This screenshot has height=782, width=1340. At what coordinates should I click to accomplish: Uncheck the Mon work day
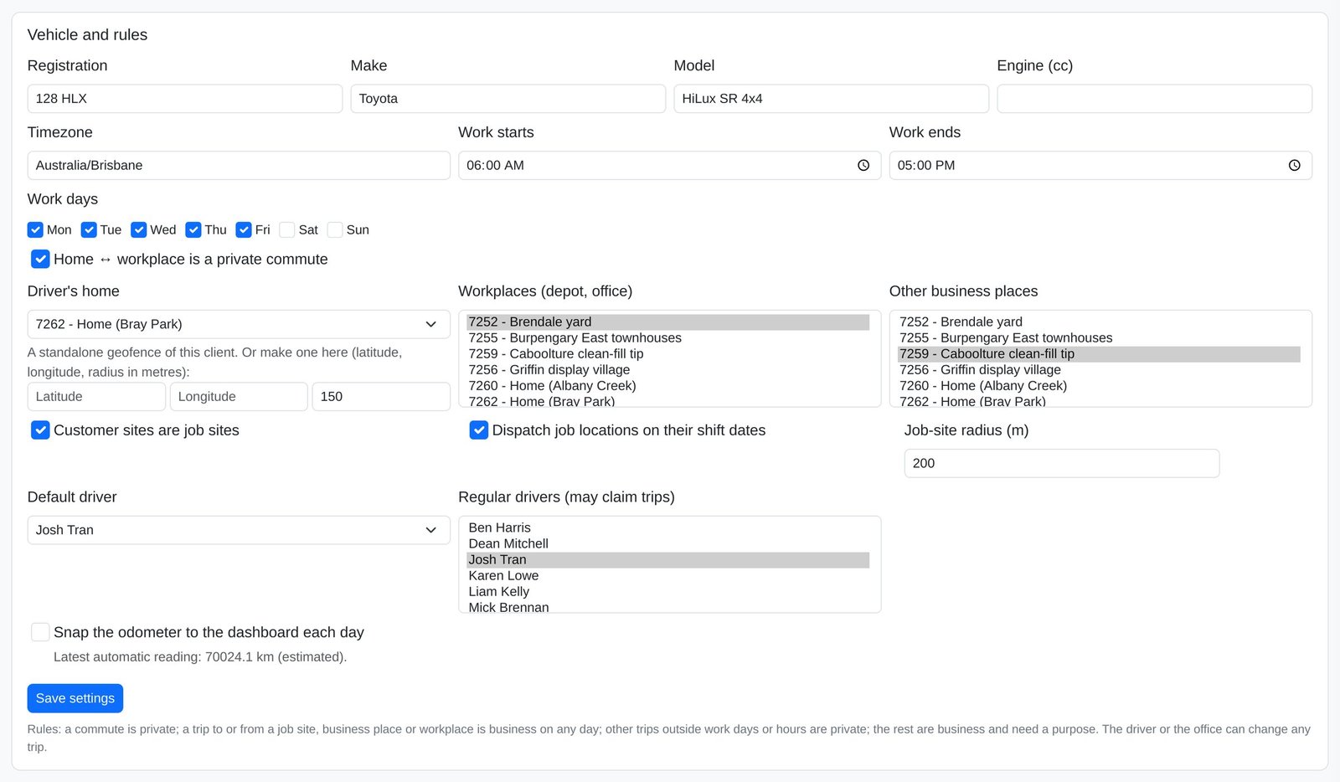click(x=35, y=230)
